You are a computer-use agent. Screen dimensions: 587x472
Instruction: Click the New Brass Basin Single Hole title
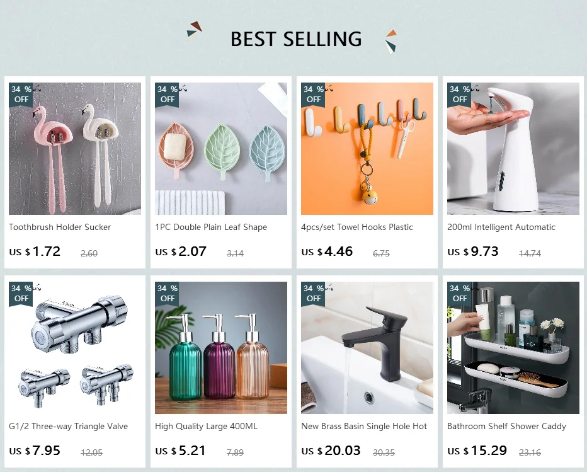364,426
